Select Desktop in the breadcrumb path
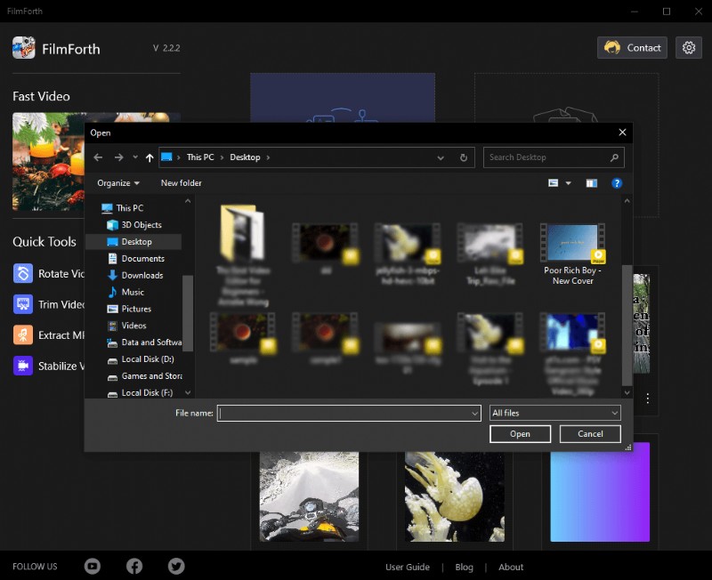This screenshot has height=580, width=712. point(247,157)
